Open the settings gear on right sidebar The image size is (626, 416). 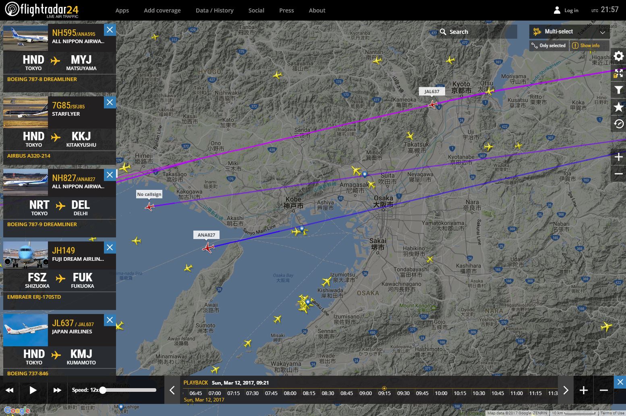(x=619, y=56)
